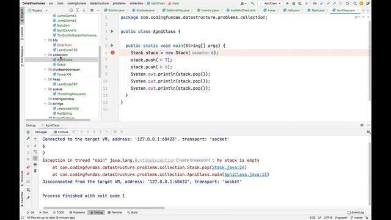This screenshot has width=391, height=220.
Task: Open user account dropdown in toolbar
Action: 243,4
